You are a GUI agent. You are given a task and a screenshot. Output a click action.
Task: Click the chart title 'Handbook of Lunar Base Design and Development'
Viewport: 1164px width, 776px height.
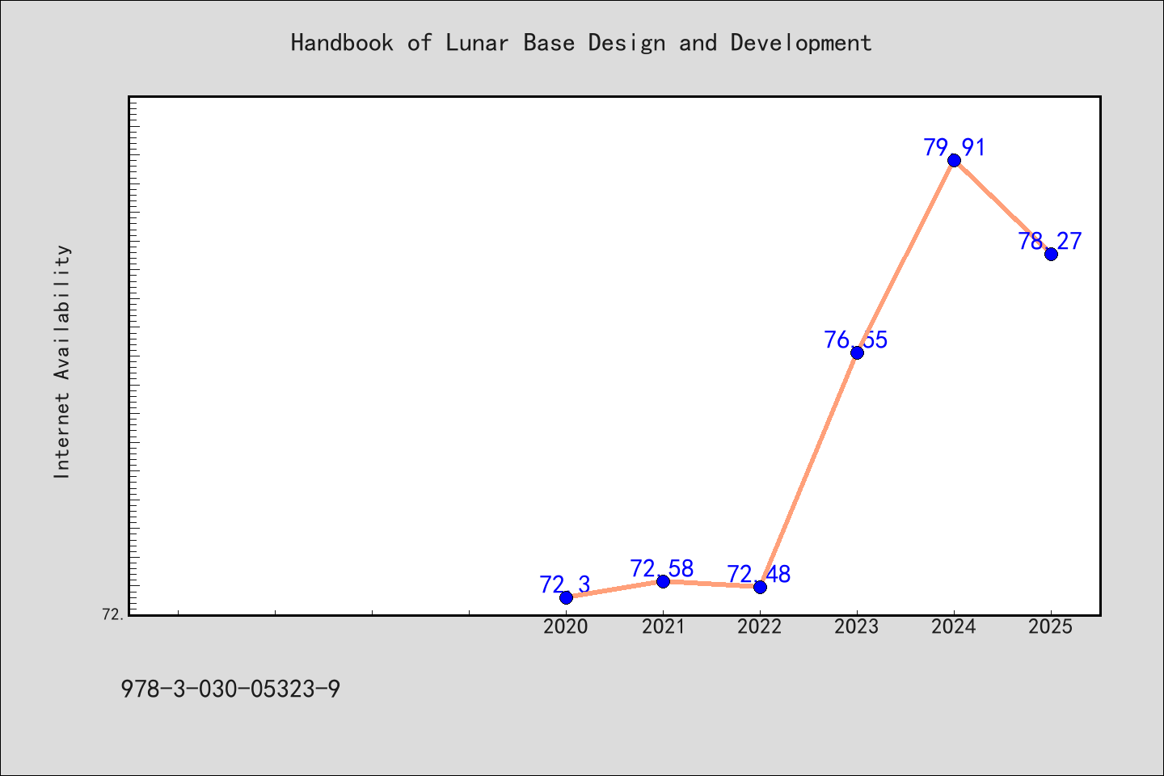pyautogui.click(x=581, y=43)
